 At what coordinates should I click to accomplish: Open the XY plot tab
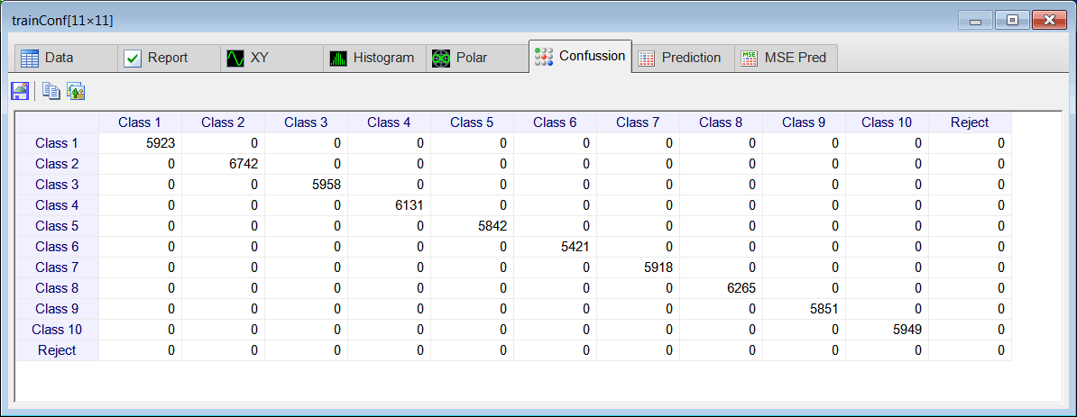272,59
